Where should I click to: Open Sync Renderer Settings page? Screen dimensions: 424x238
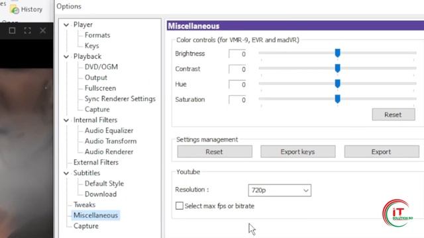[120, 99]
